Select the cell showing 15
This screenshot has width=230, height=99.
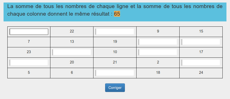point(201,32)
